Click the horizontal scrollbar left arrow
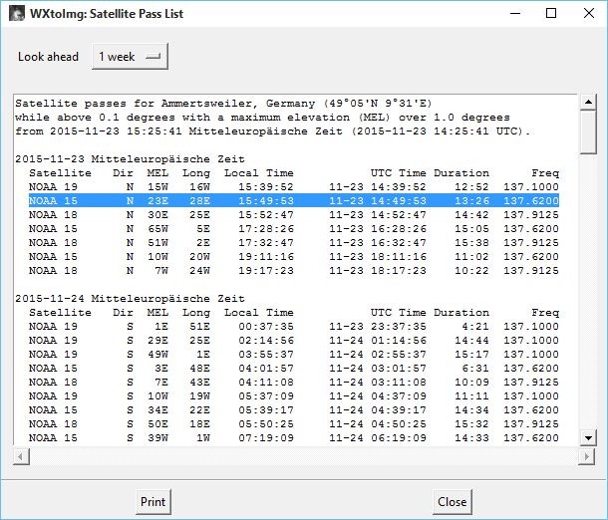The image size is (608, 520). pyautogui.click(x=21, y=456)
